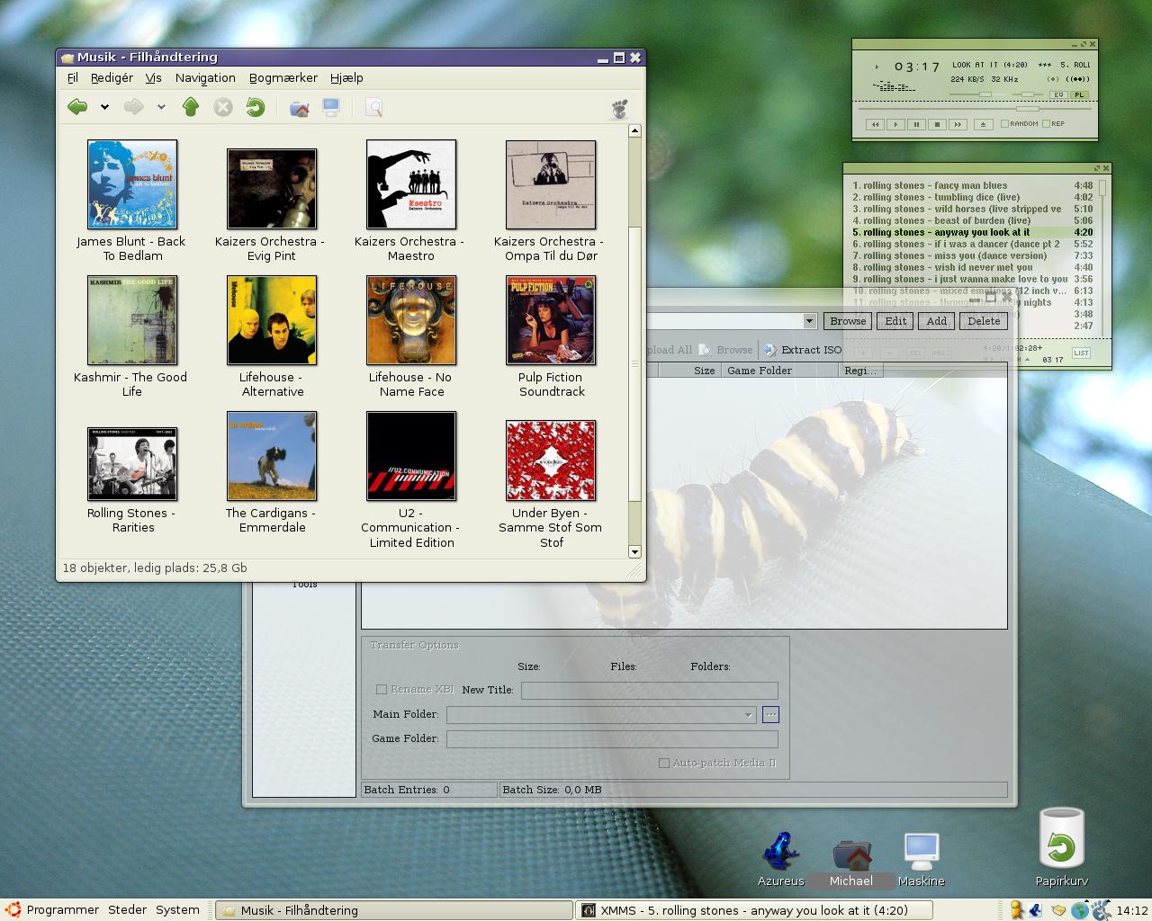This screenshot has height=921, width=1152.
Task: Click the XMMS balance slider
Action: (1026, 94)
